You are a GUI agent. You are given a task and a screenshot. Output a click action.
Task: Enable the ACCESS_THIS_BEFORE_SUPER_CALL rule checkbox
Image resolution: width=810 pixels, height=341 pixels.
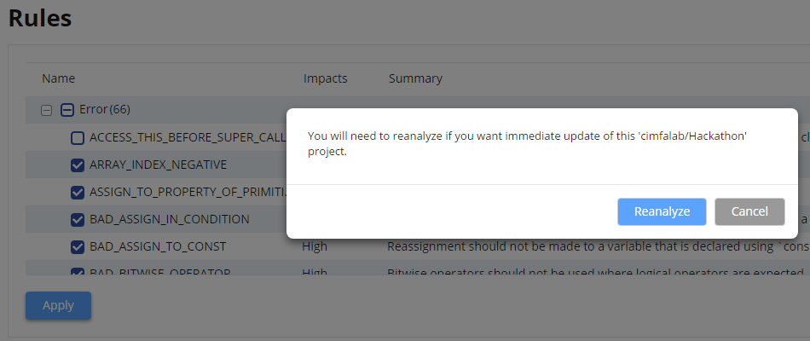(x=78, y=138)
